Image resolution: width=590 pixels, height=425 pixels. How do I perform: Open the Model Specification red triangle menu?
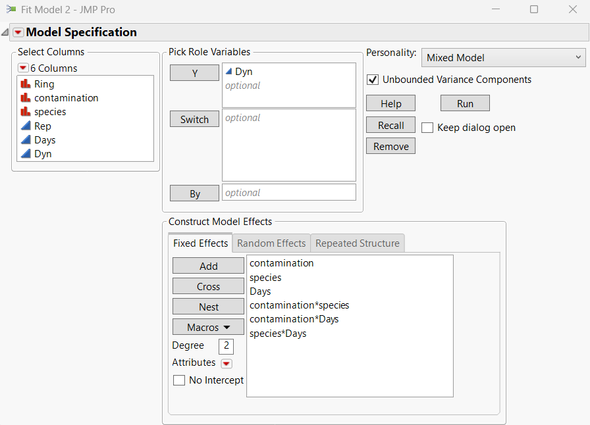click(x=18, y=32)
